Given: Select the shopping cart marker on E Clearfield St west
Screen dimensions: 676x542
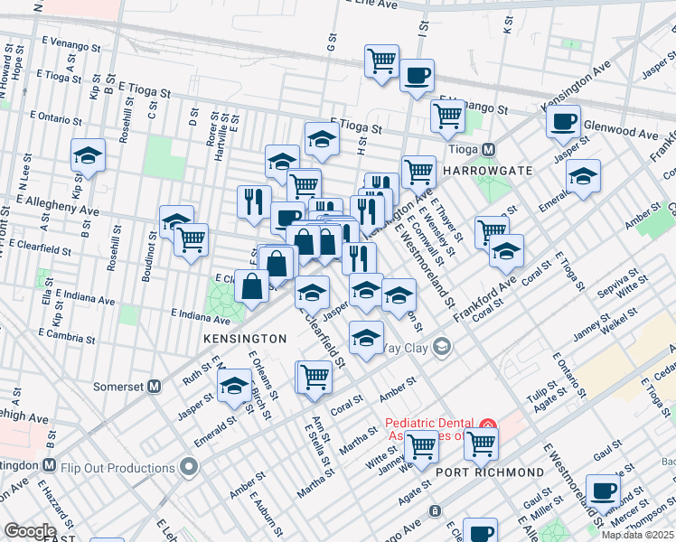Looking at the screenshot, I should click(x=191, y=240).
